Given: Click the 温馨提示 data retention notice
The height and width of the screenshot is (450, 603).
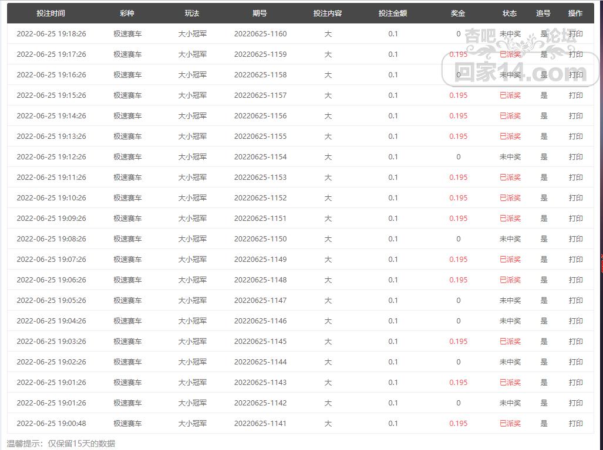Looking at the screenshot, I should [60, 444].
